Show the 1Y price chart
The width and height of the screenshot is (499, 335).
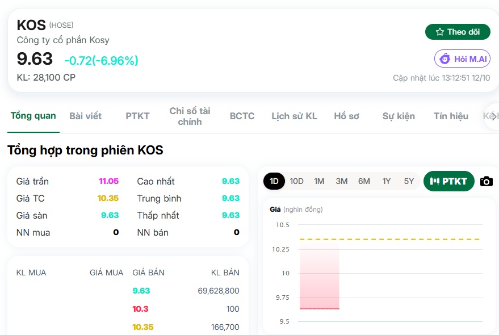coord(387,181)
